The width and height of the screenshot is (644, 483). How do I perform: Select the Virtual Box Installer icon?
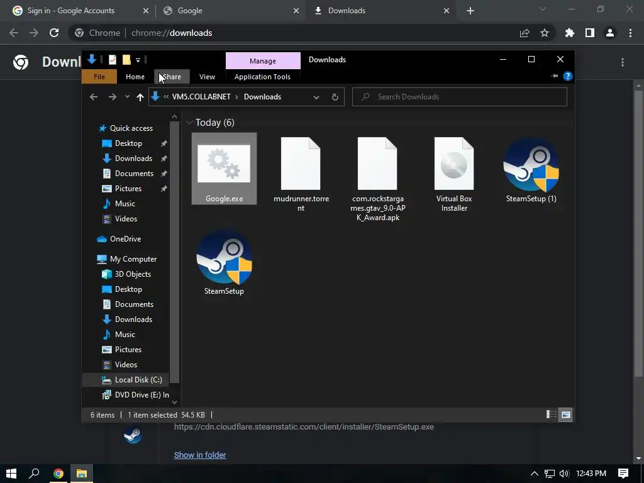tap(454, 164)
